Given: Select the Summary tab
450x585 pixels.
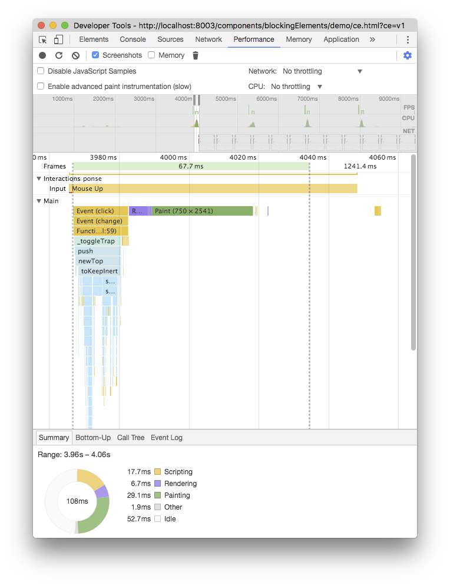Looking at the screenshot, I should pos(54,438).
